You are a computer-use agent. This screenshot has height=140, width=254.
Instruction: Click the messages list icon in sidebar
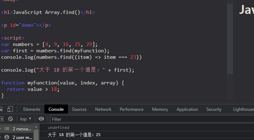pyautogui.click(x=7, y=129)
